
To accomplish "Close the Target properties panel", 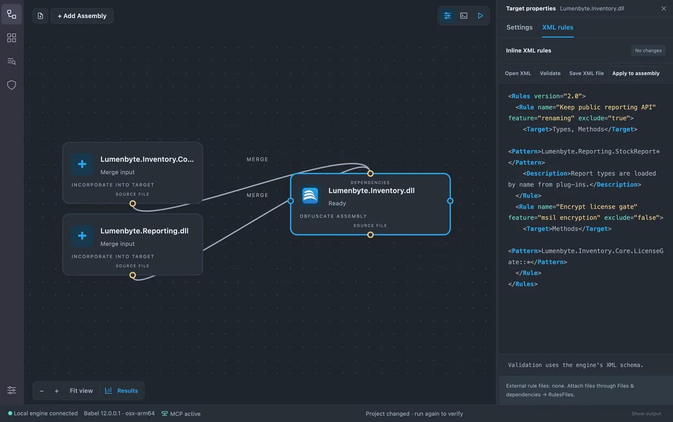I will 664,8.
